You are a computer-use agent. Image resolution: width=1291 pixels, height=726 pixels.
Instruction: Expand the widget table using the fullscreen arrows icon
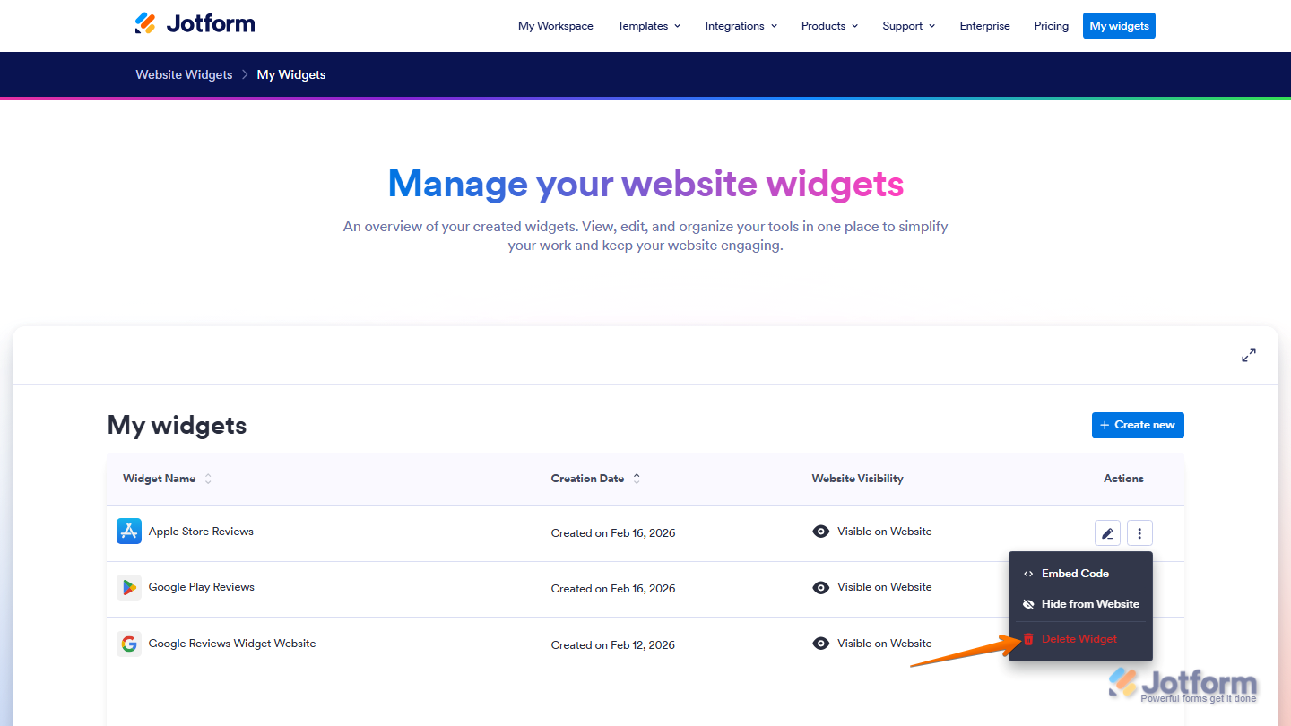coord(1248,354)
